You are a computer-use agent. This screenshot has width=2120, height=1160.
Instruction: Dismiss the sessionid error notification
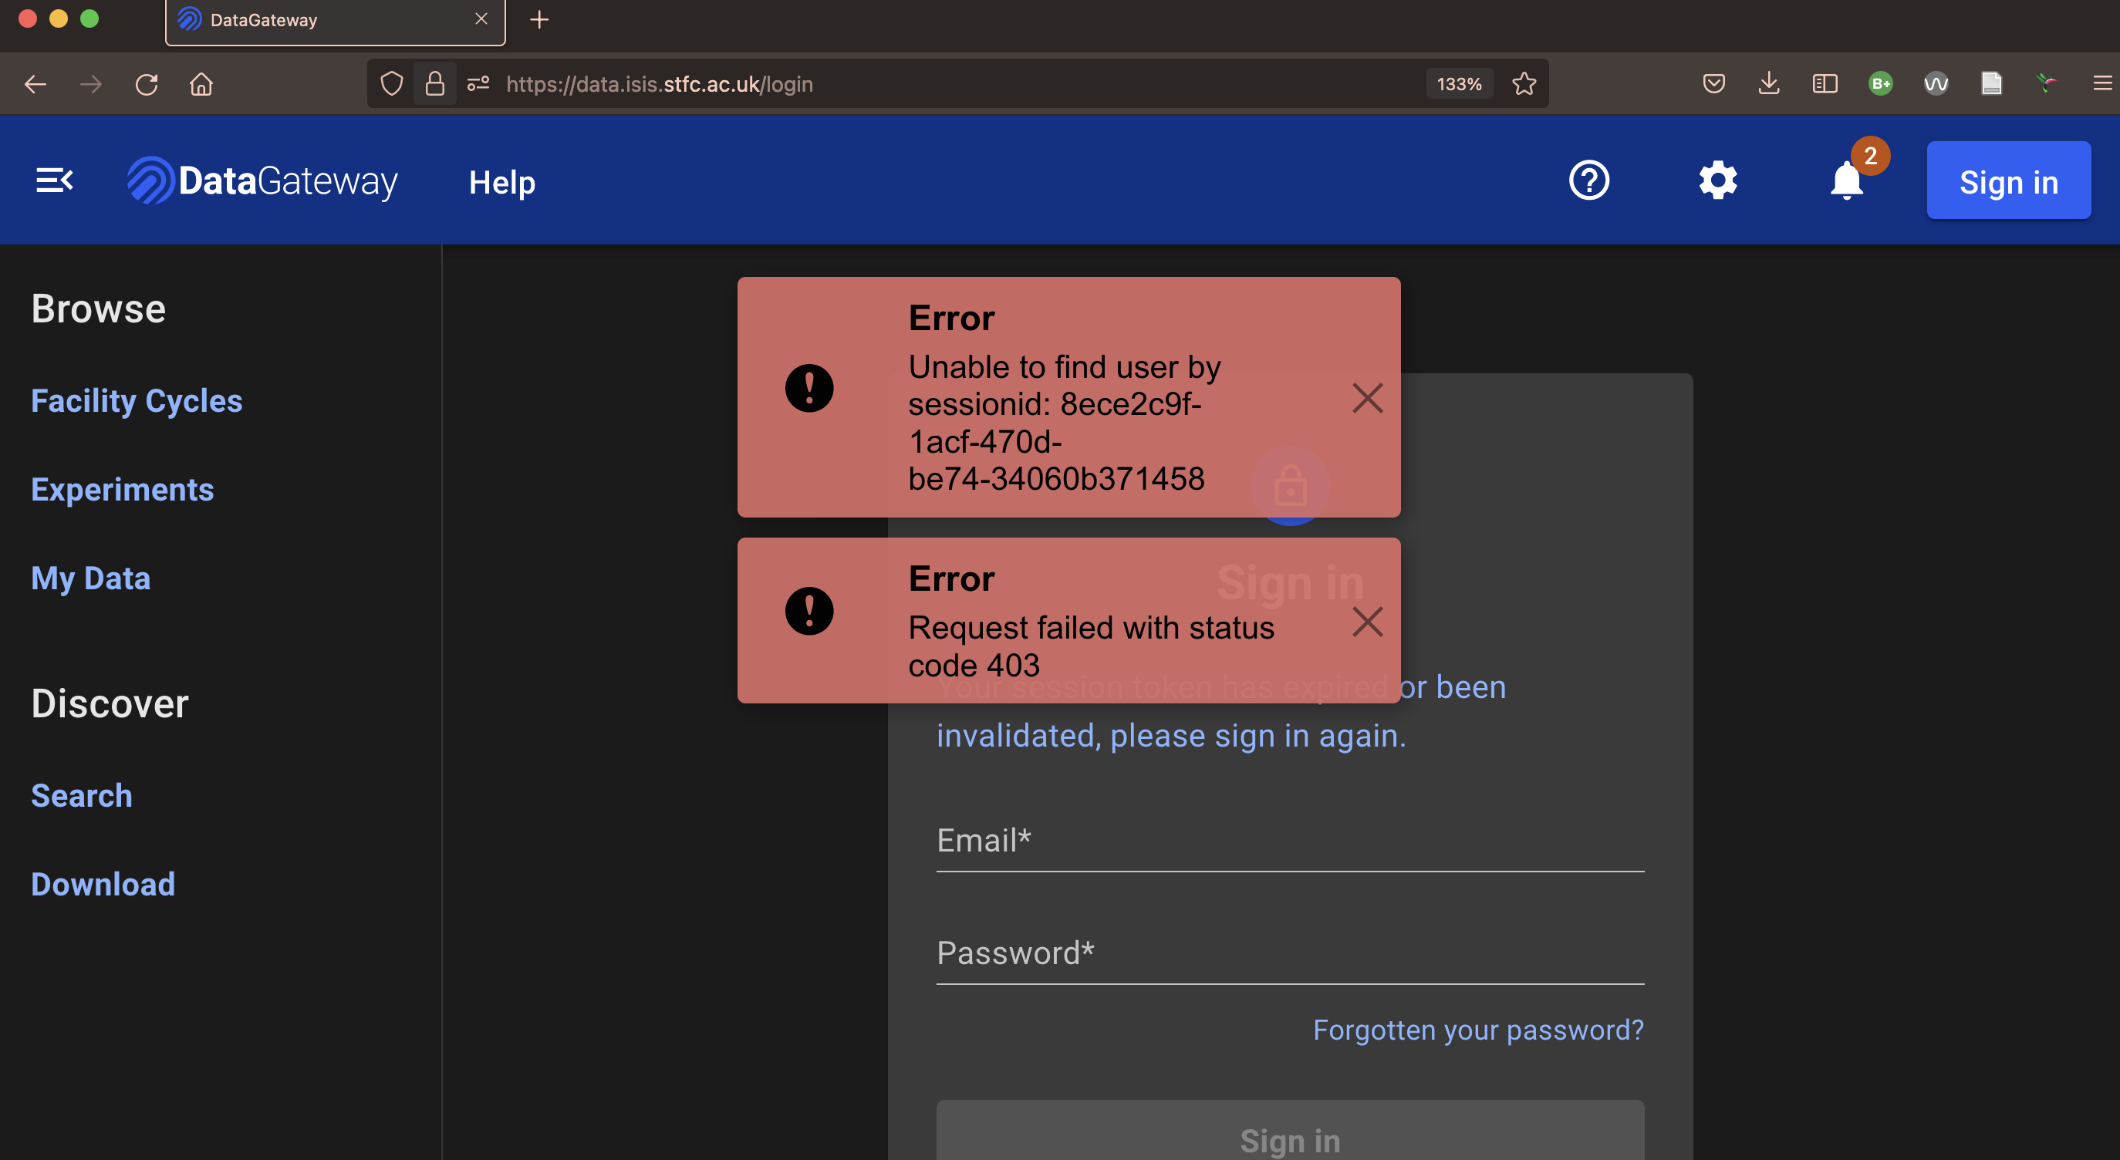point(1367,398)
